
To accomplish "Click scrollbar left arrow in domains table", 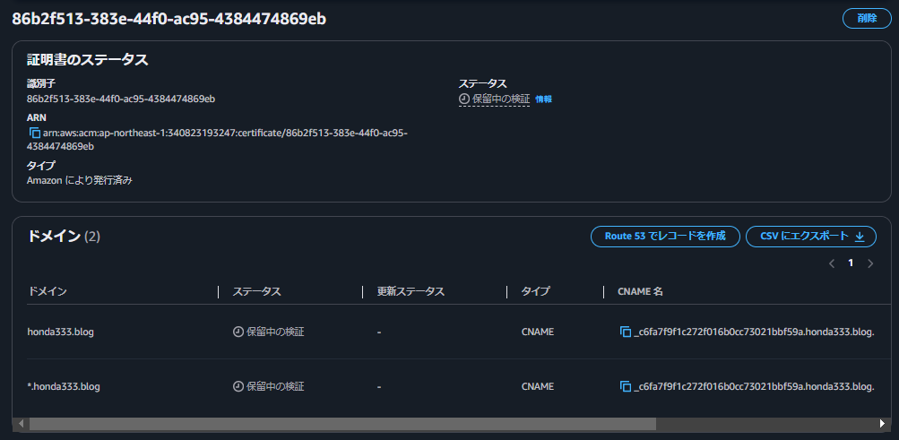I will 22,424.
